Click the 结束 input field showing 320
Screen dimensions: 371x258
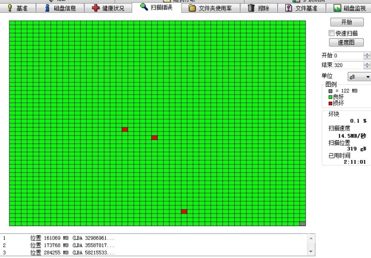(x=348, y=65)
